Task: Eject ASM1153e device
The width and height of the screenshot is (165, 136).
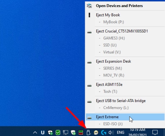Action: coord(125,84)
